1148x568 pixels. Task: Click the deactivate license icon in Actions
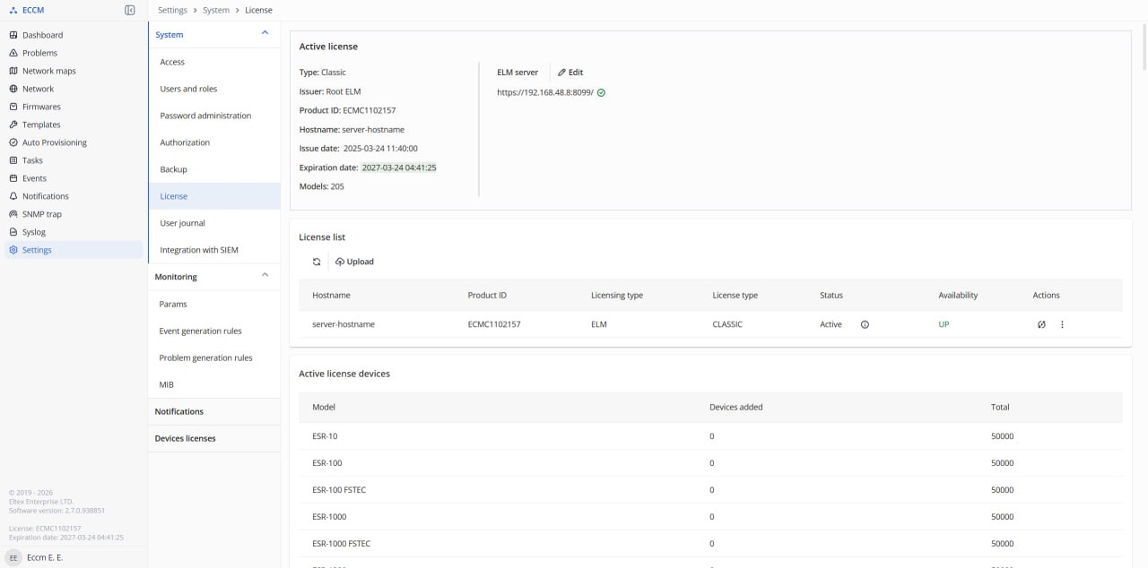[1041, 324]
